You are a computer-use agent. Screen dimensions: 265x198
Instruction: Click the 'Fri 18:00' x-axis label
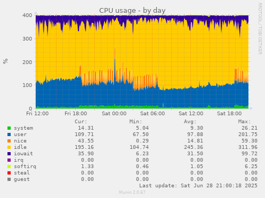[76, 114]
